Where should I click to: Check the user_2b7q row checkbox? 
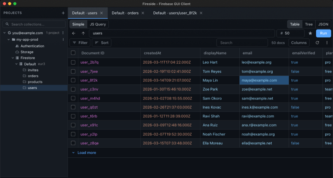coord(73,62)
